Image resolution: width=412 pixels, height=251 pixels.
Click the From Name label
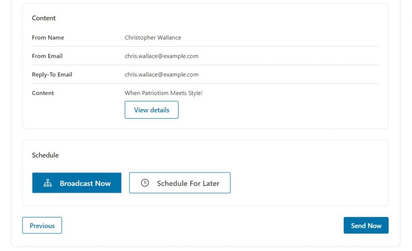(x=48, y=38)
